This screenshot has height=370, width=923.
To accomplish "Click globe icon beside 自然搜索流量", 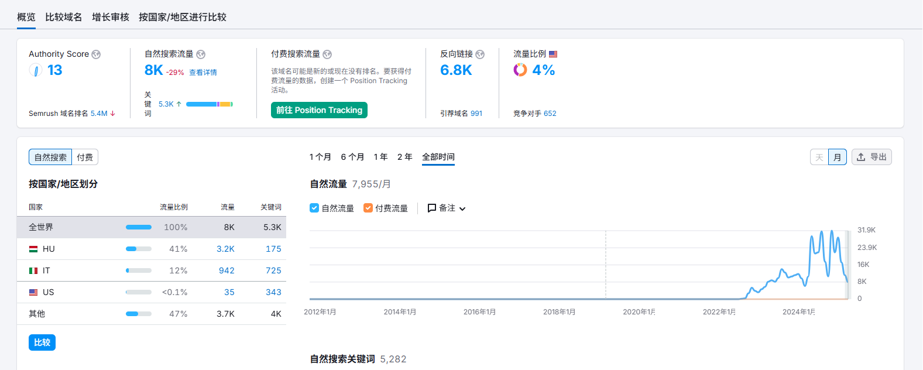I will click(x=201, y=54).
